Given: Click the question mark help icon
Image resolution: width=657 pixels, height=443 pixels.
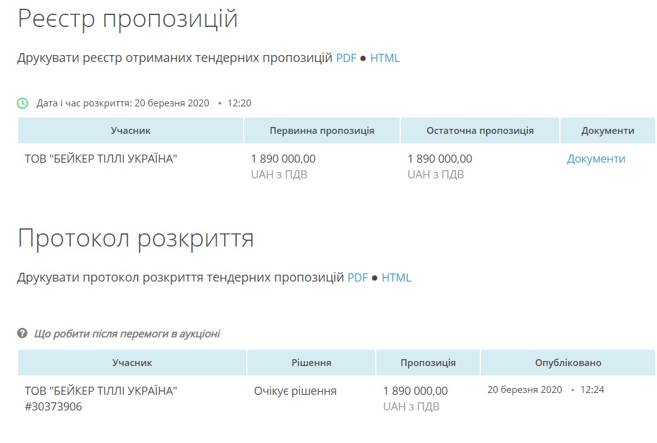Looking at the screenshot, I should (22, 334).
